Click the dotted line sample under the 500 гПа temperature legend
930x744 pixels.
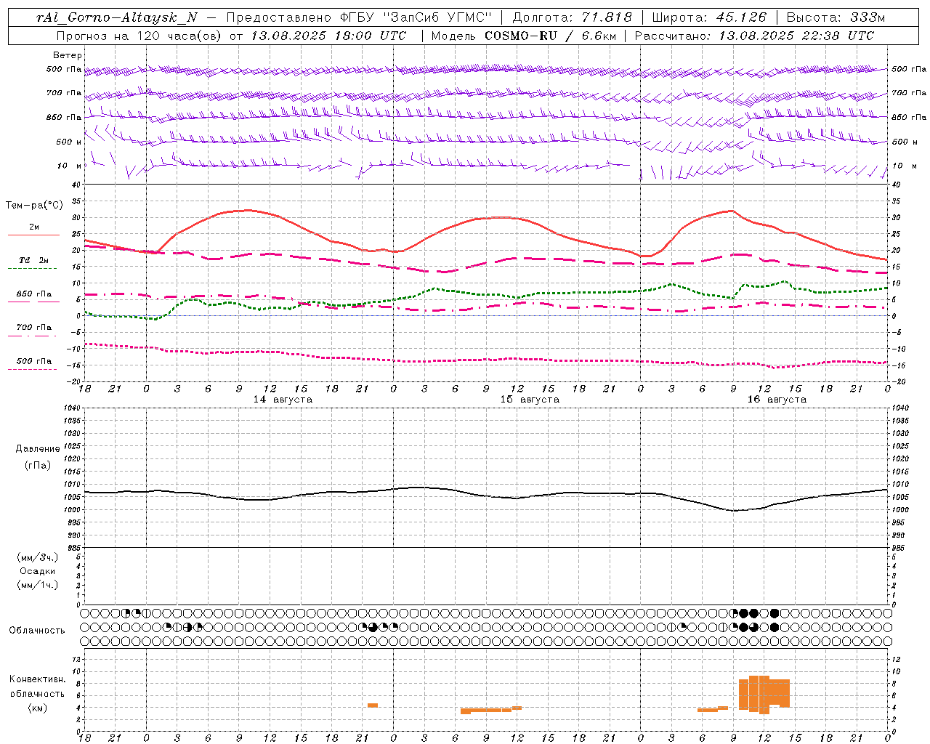32,369
